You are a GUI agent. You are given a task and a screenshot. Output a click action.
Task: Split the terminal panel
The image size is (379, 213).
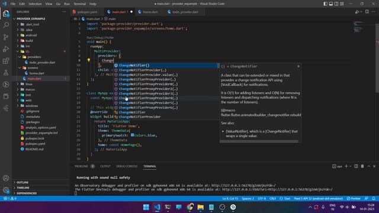356,166
